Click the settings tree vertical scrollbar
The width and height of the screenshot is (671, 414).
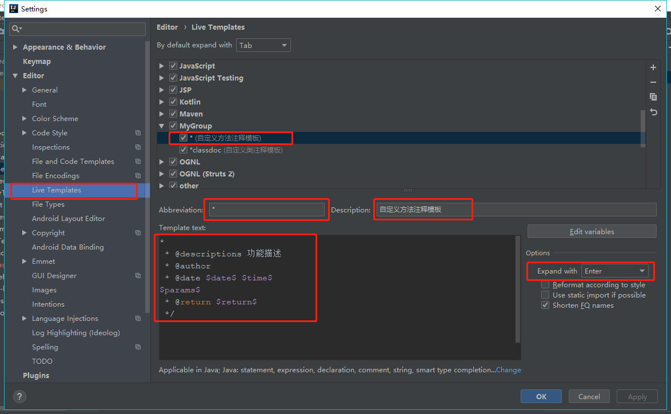[x=147, y=178]
